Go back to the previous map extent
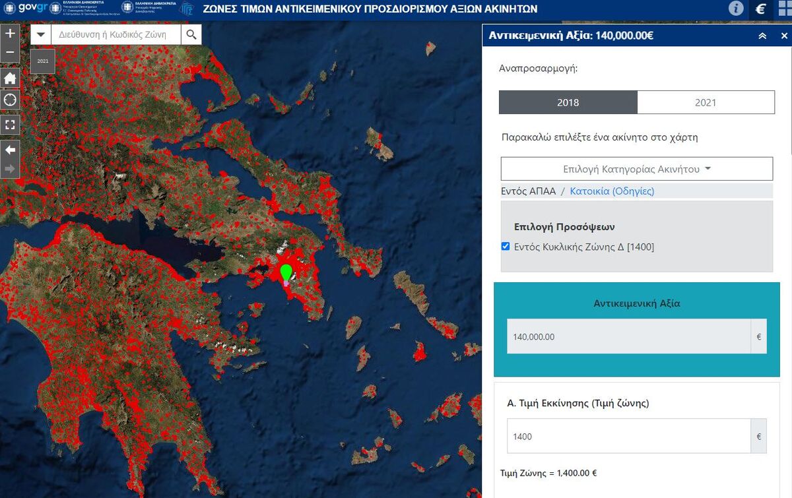 click(10, 150)
